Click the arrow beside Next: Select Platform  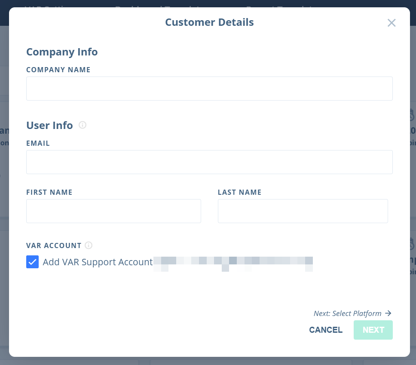click(388, 313)
